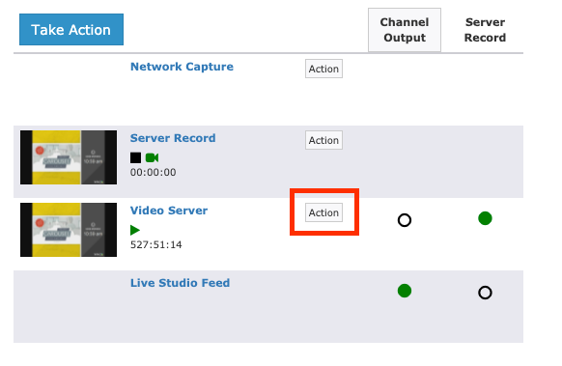The image size is (562, 366).
Task: Select Live Studio Feed for Channel Output
Action: tap(405, 291)
